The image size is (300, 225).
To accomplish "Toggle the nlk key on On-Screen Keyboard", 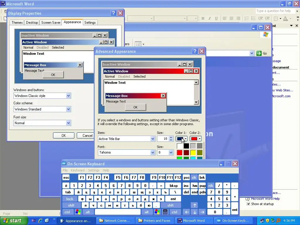I will point(211,185).
